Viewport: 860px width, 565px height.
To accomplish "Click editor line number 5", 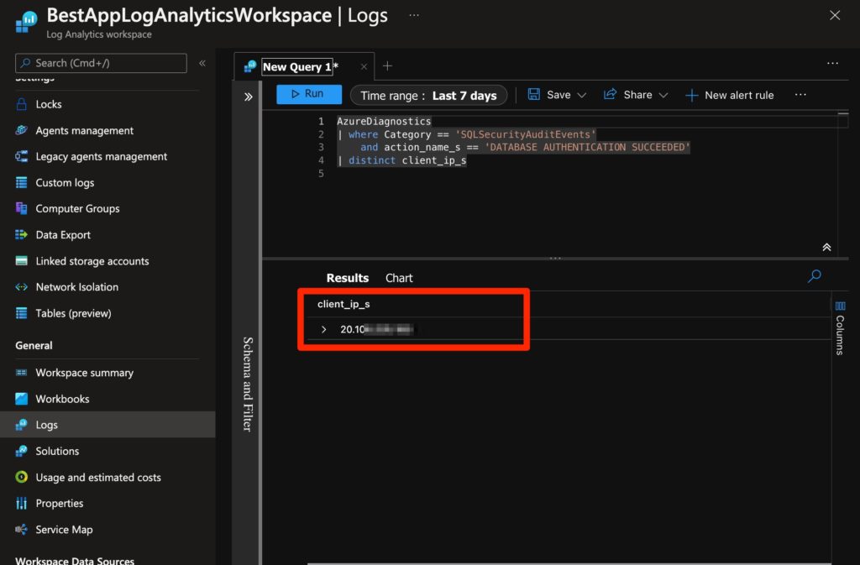I will coord(321,174).
